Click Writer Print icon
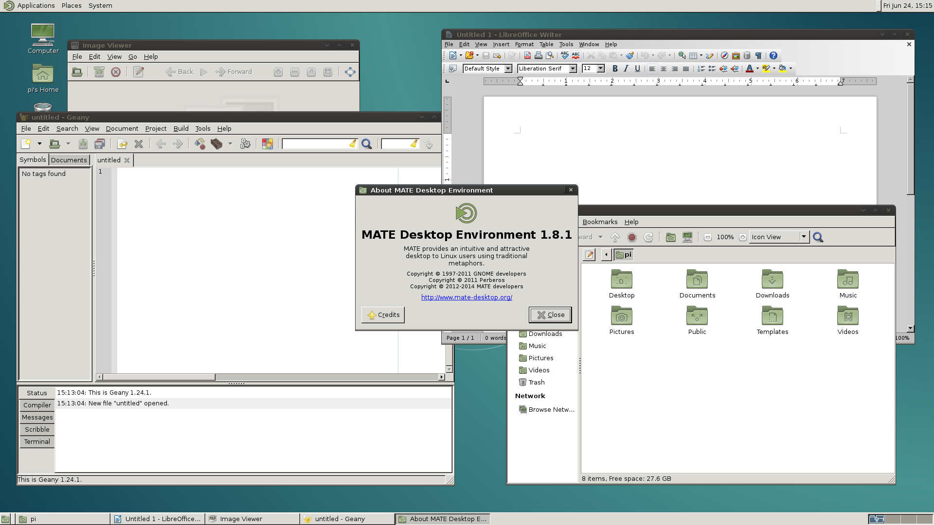934x525 pixels. pyautogui.click(x=539, y=56)
